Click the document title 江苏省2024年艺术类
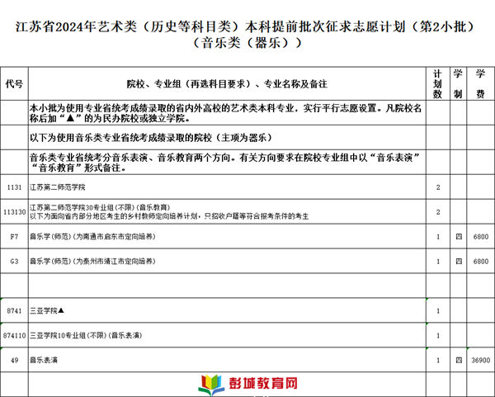Viewport: 495px width, 397px height. pyautogui.click(x=245, y=26)
